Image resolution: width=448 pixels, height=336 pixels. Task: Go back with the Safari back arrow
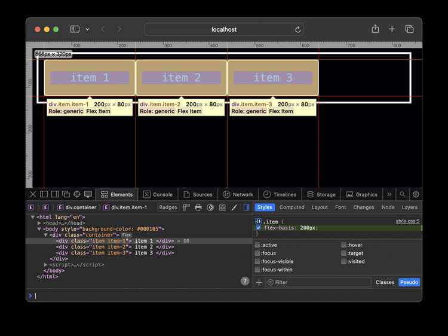[103, 29]
